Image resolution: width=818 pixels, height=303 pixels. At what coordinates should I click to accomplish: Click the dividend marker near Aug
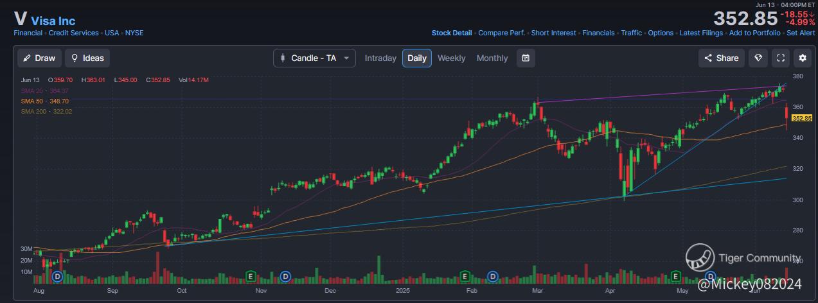[57, 277]
